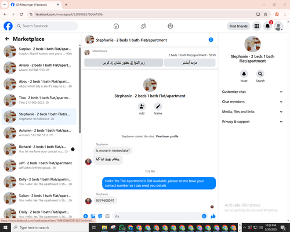Open the Windows notification center icon

pos(284,227)
